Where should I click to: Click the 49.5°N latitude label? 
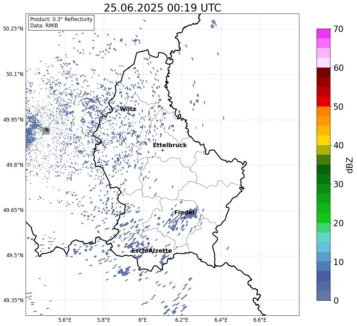(x=14, y=255)
